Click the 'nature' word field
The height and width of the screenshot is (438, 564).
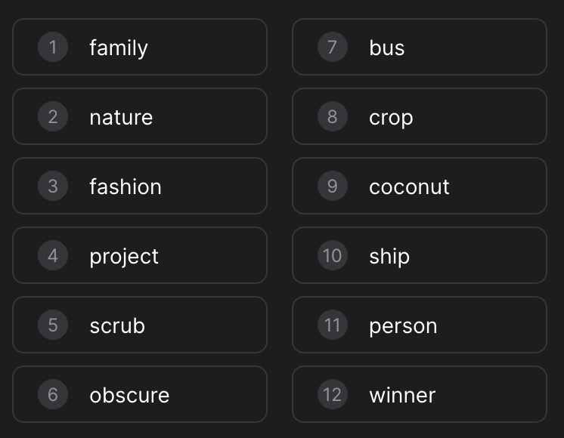click(x=140, y=116)
